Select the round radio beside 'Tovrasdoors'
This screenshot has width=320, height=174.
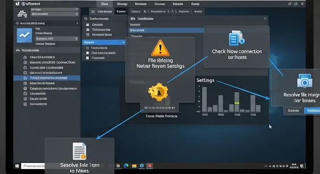pos(87,48)
